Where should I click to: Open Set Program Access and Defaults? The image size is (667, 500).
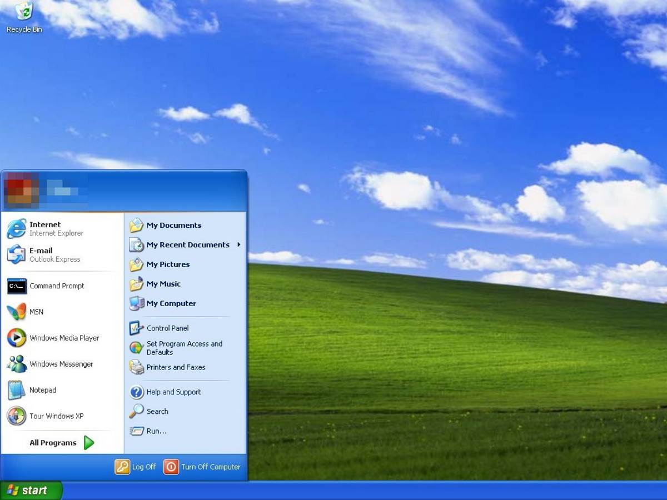point(183,348)
